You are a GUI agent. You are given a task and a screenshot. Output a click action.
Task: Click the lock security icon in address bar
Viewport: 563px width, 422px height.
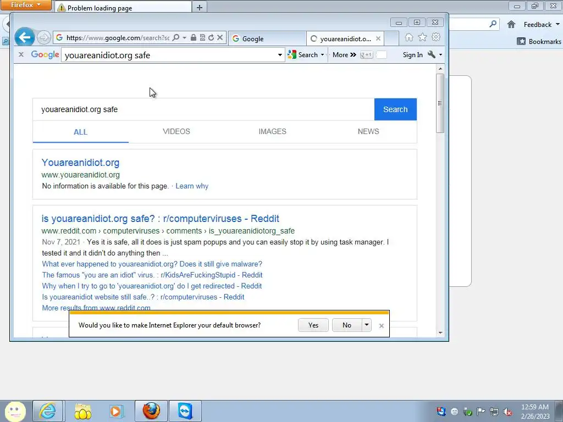click(193, 38)
